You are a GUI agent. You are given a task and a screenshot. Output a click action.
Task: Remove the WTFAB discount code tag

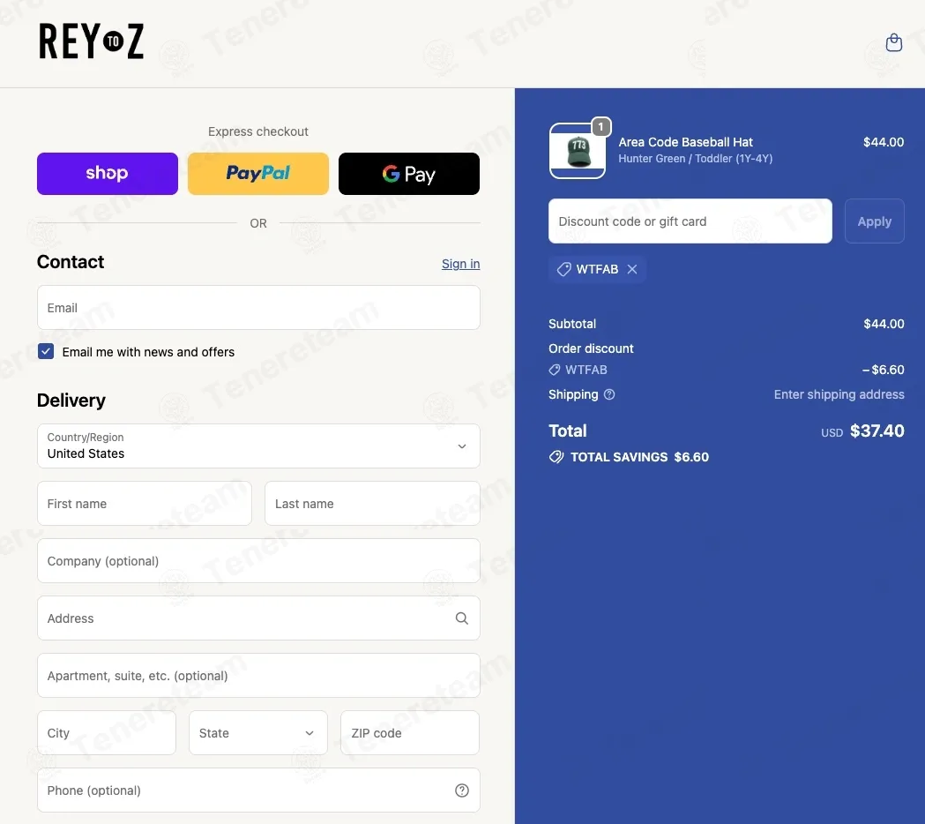[x=632, y=269]
